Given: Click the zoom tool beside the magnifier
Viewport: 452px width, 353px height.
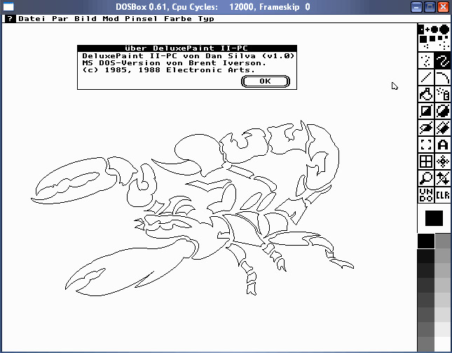Looking at the screenshot, I should pos(442,178).
